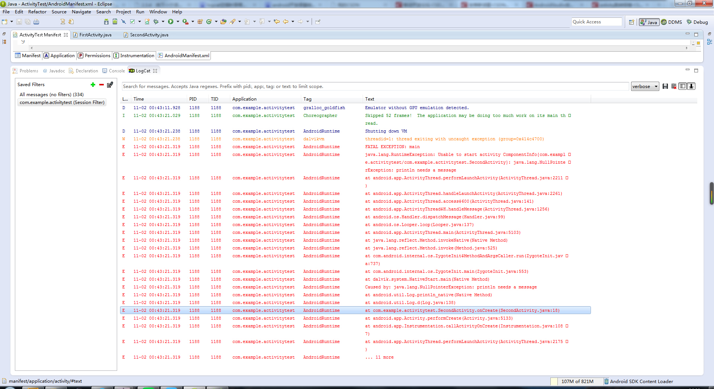Open the Project menu

pos(123,12)
